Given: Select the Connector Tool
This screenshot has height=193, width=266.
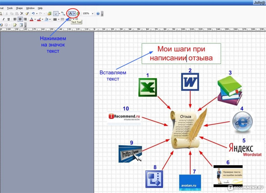Looking at the screenshot, I should (63, 14).
